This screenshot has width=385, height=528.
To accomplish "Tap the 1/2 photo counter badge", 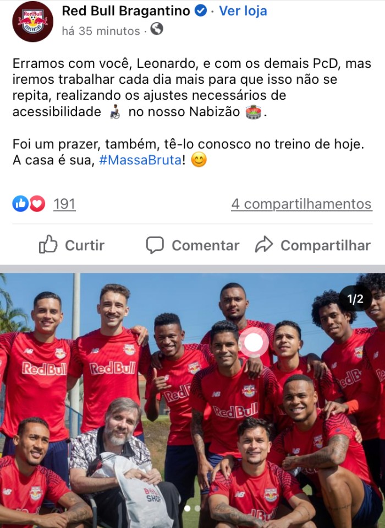I will pyautogui.click(x=355, y=299).
